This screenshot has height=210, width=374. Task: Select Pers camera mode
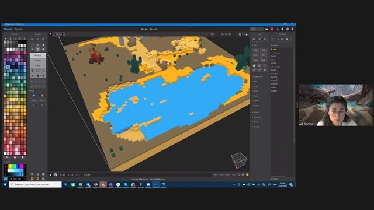click(215, 175)
